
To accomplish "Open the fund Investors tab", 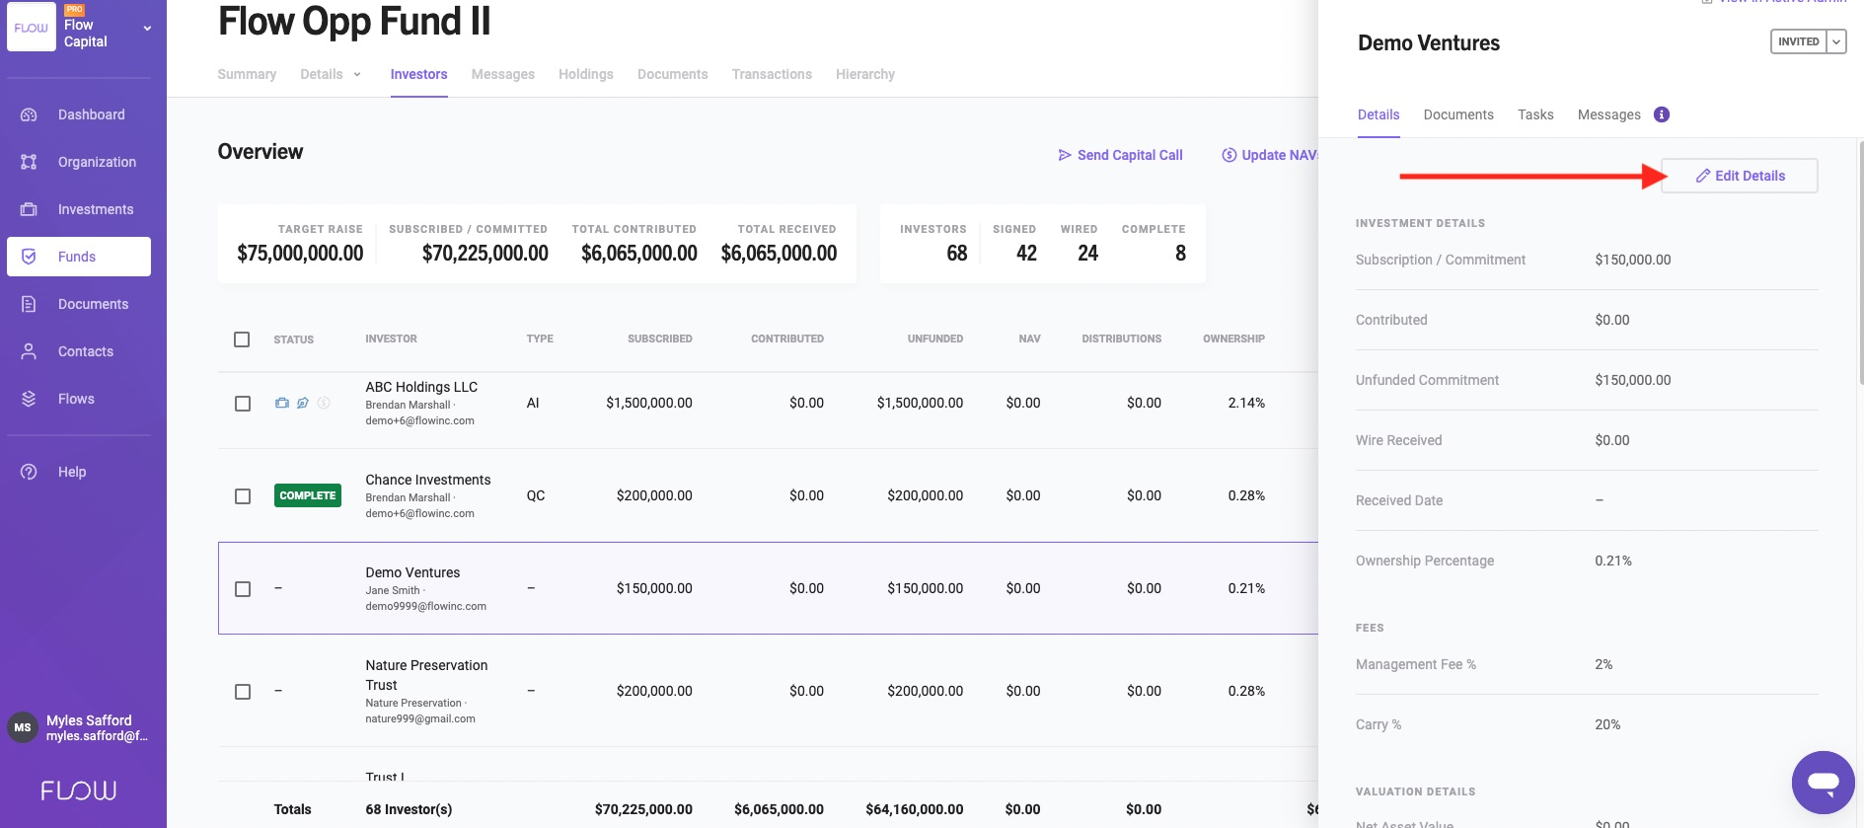I will [x=418, y=74].
